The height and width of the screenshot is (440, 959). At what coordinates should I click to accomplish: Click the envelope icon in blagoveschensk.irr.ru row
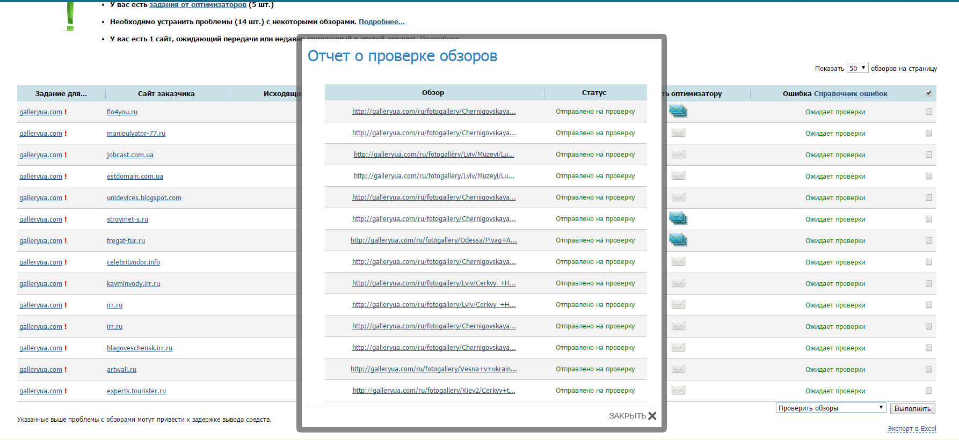678,347
